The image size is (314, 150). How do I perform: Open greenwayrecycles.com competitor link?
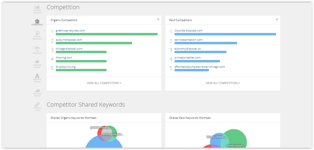point(70,31)
